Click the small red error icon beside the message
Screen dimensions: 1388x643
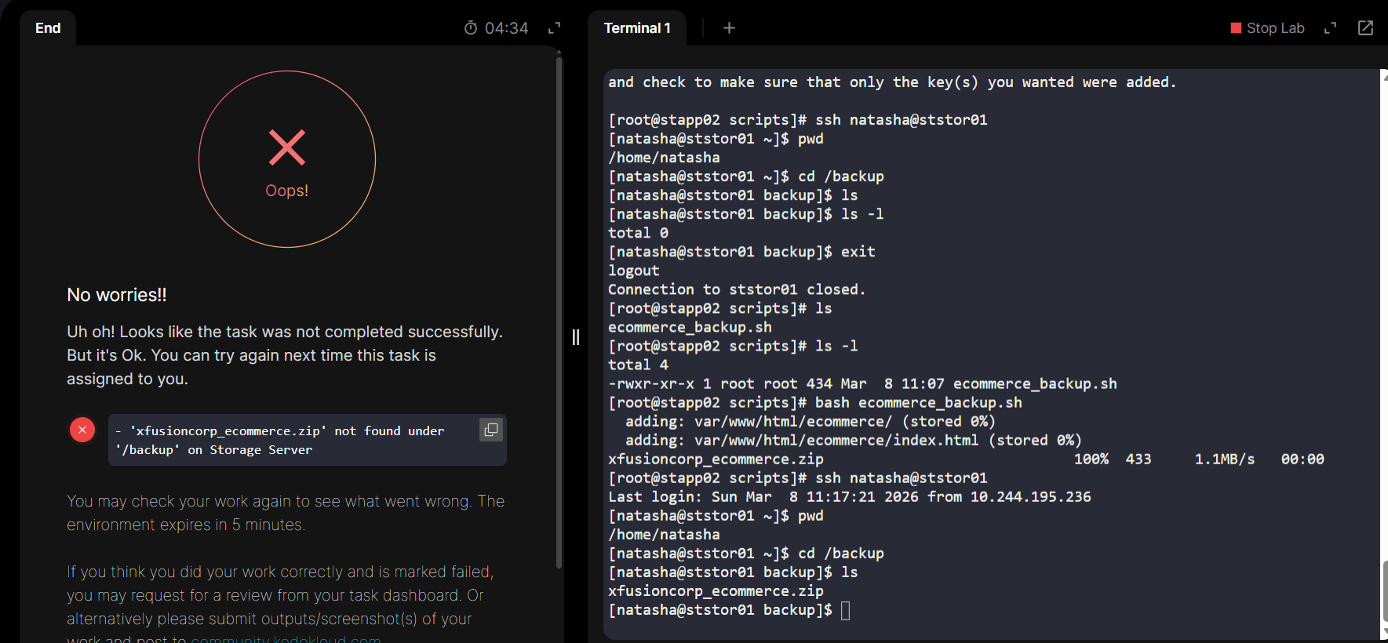[x=82, y=430]
